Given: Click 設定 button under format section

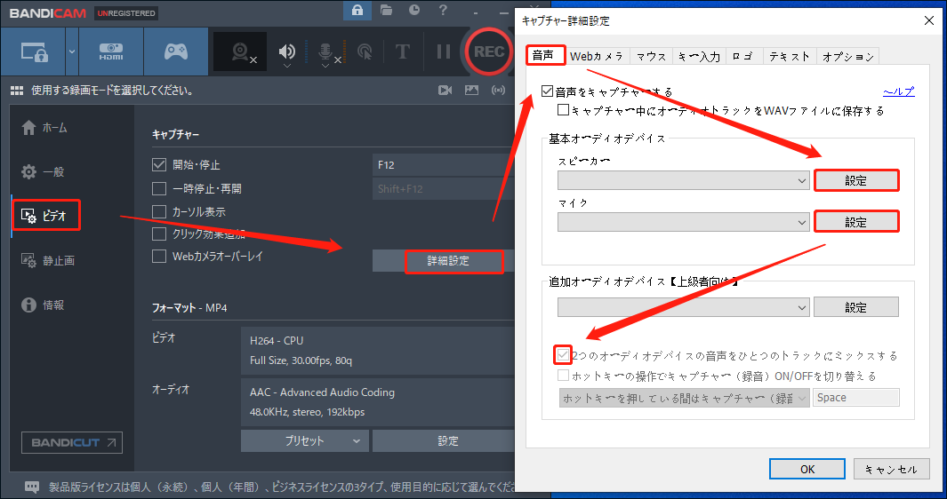Looking at the screenshot, I should tap(444, 441).
